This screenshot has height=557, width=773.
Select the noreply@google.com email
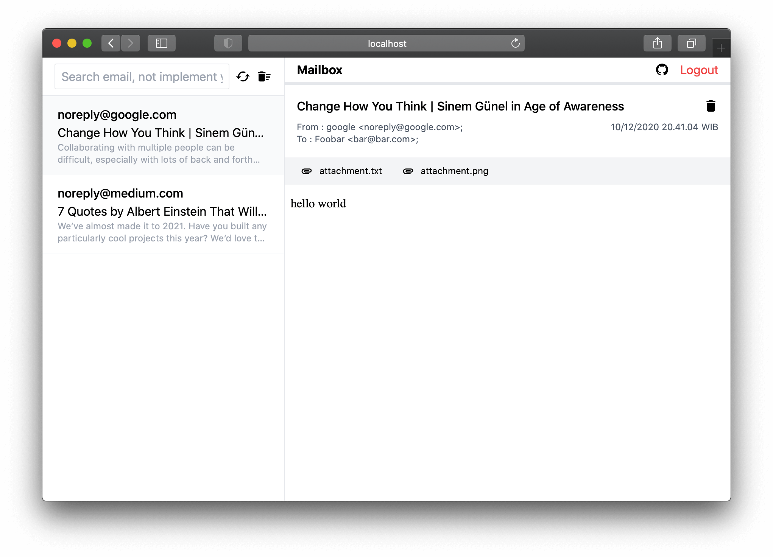[x=163, y=136]
